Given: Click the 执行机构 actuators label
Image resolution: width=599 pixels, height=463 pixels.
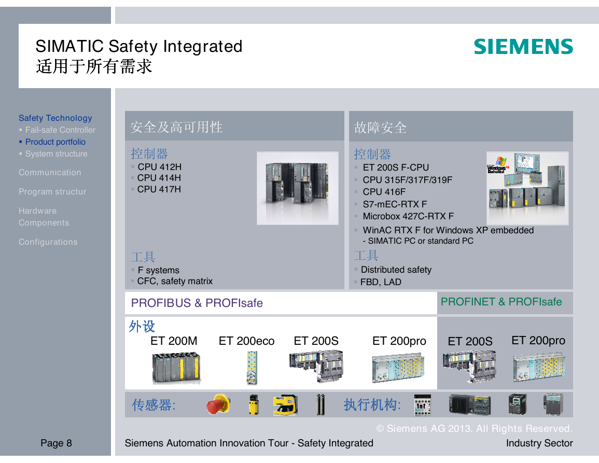Looking at the screenshot, I should click(372, 404).
